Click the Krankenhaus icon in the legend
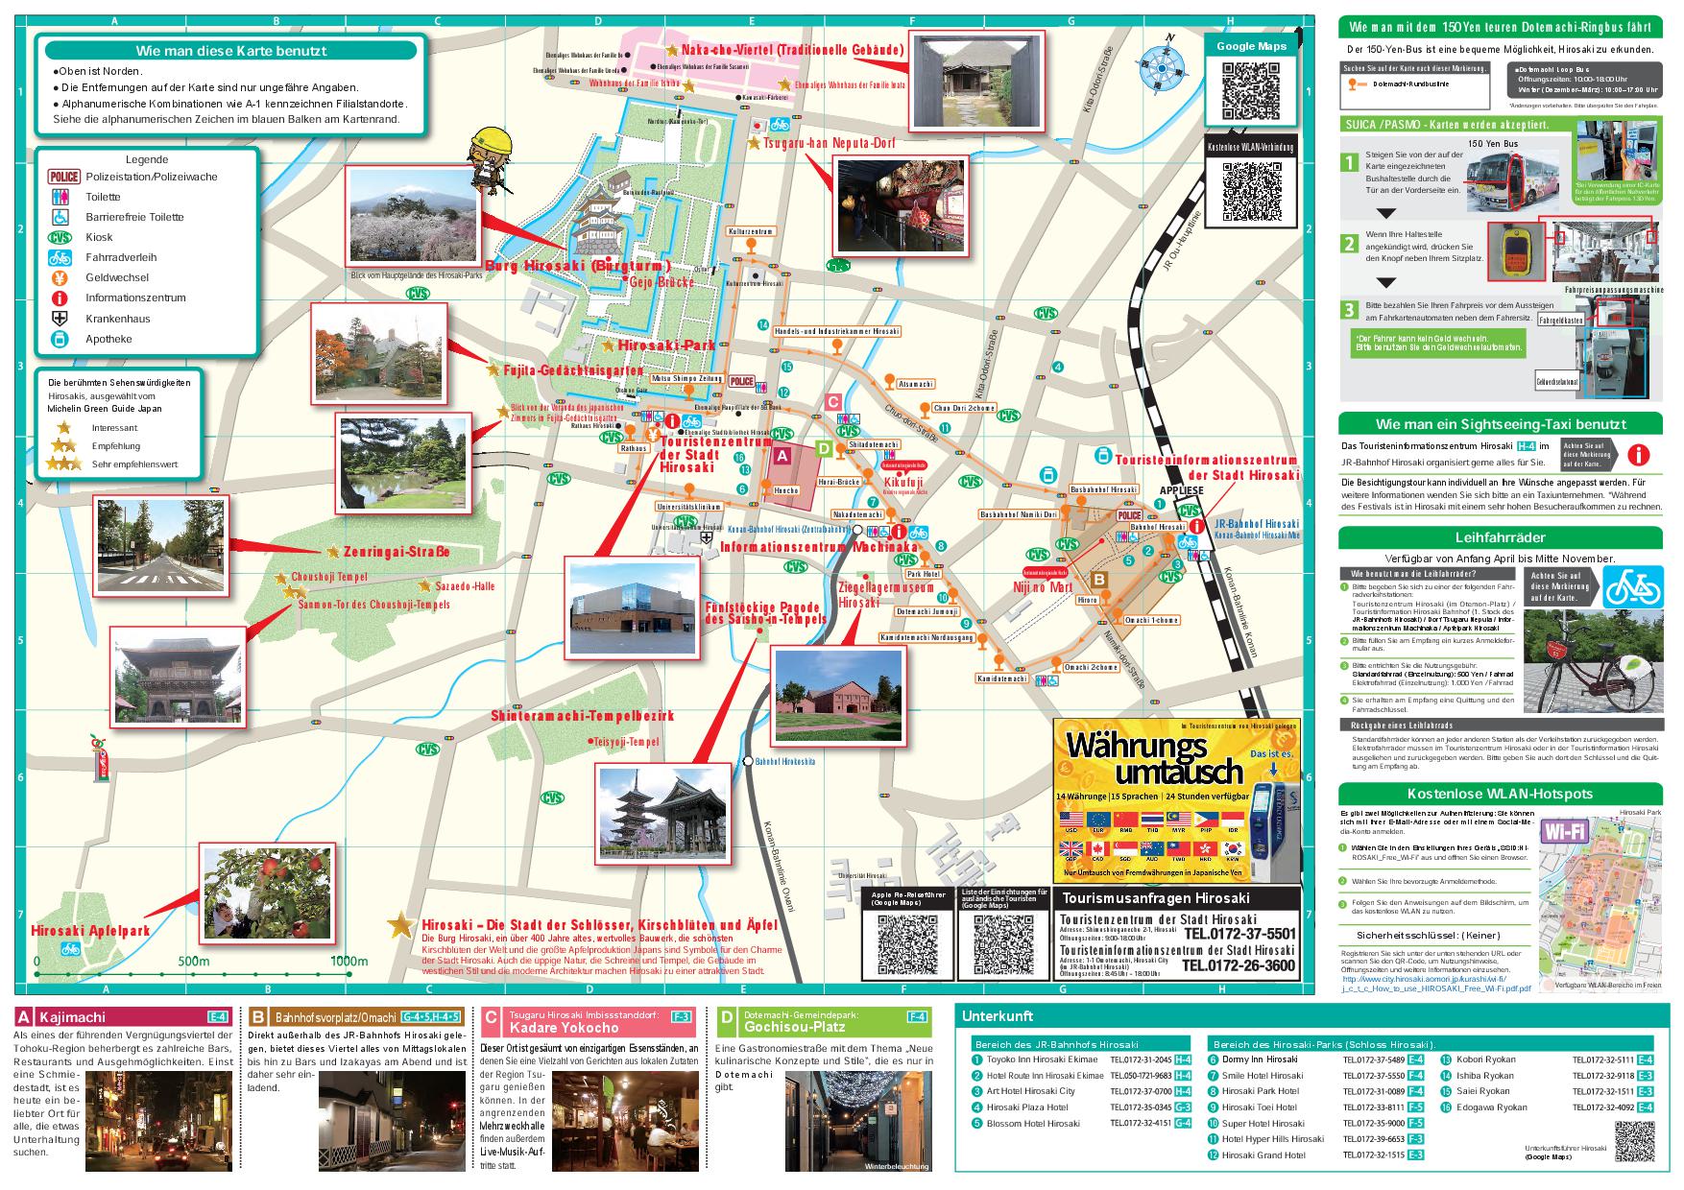The width and height of the screenshot is (1684, 1190). (x=60, y=319)
